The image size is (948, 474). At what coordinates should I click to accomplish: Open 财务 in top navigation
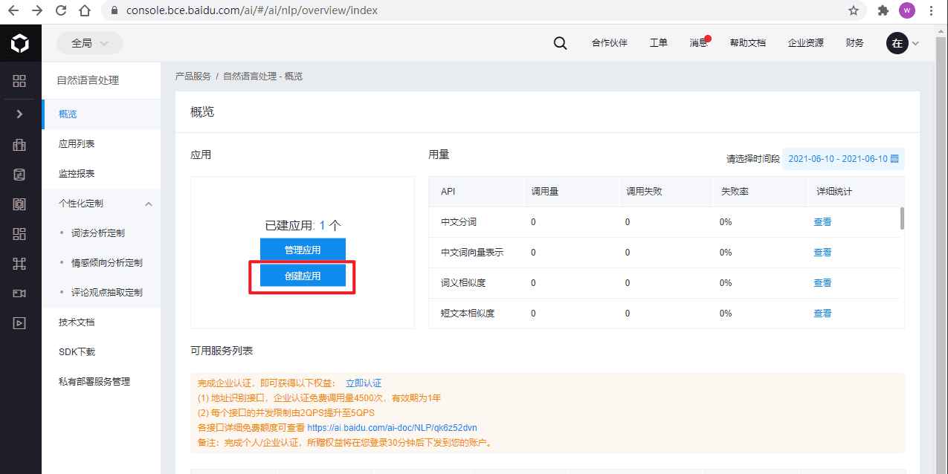[x=855, y=43]
